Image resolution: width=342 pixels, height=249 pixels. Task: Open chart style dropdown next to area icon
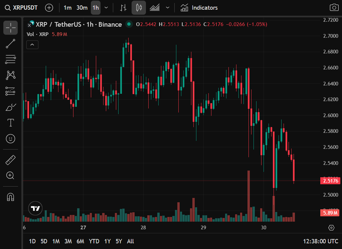(168, 8)
